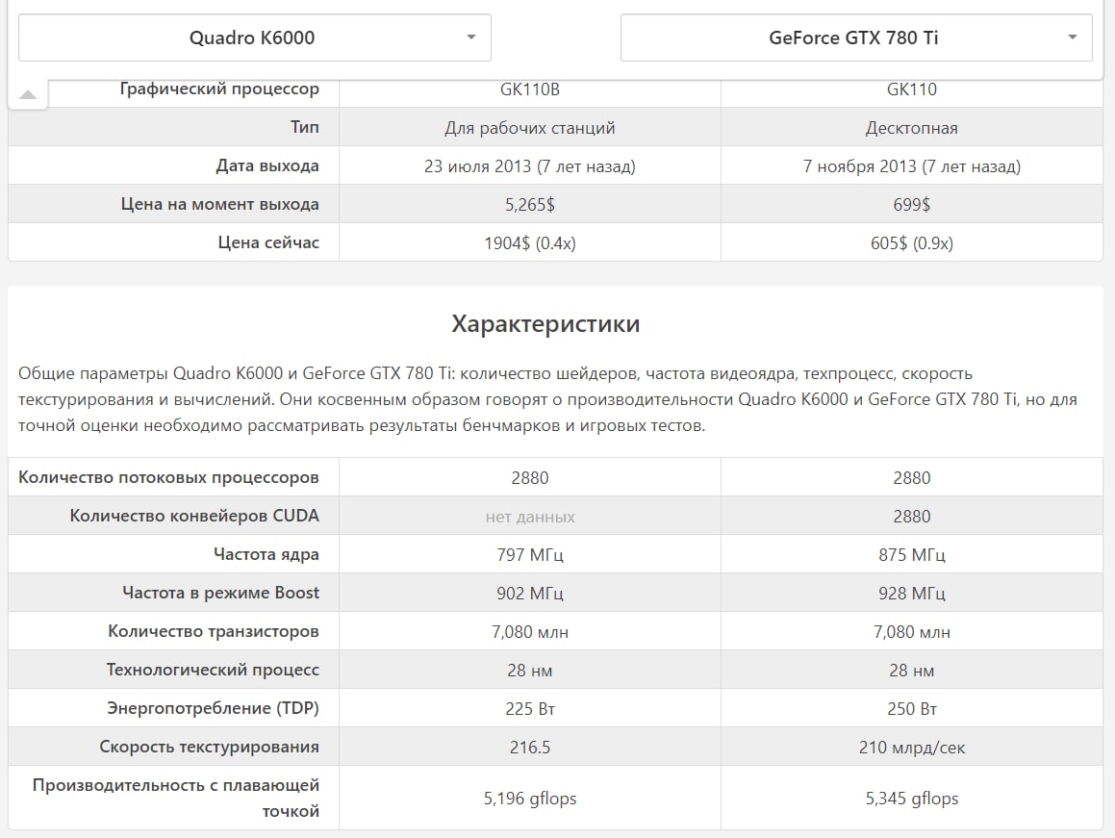The height and width of the screenshot is (838, 1115).
Task: Click the 'Тип' row label
Action: click(x=304, y=127)
